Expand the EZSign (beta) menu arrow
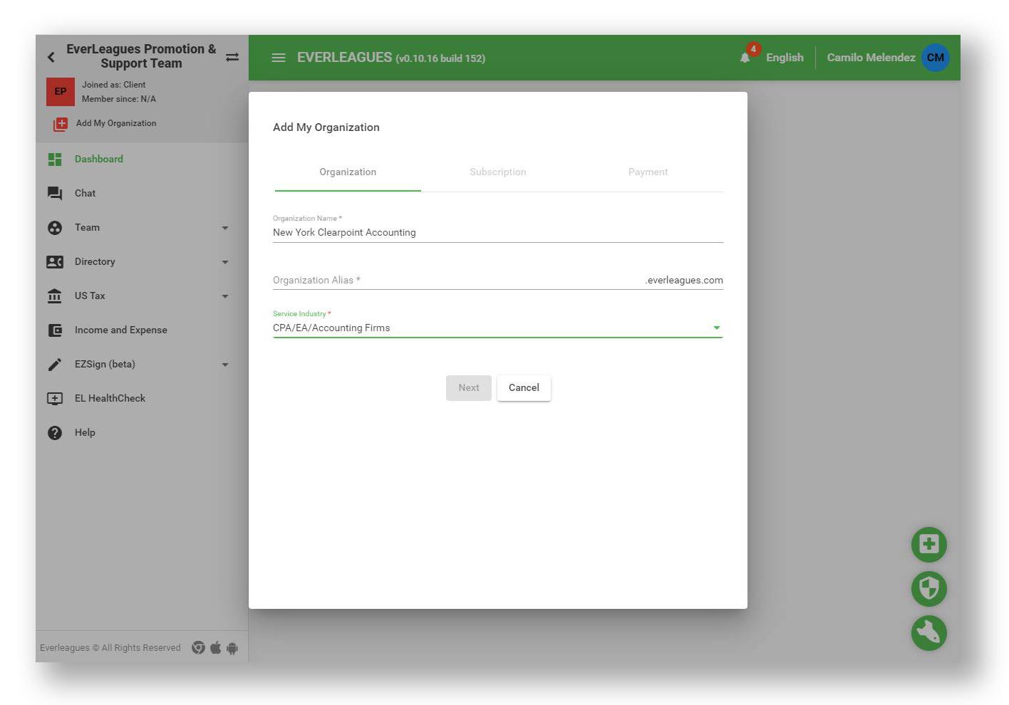The height and width of the screenshot is (705, 1009). point(225,365)
